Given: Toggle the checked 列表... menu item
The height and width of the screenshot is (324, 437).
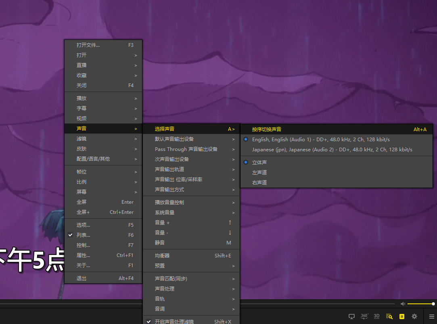Looking at the screenshot, I should [x=84, y=235].
